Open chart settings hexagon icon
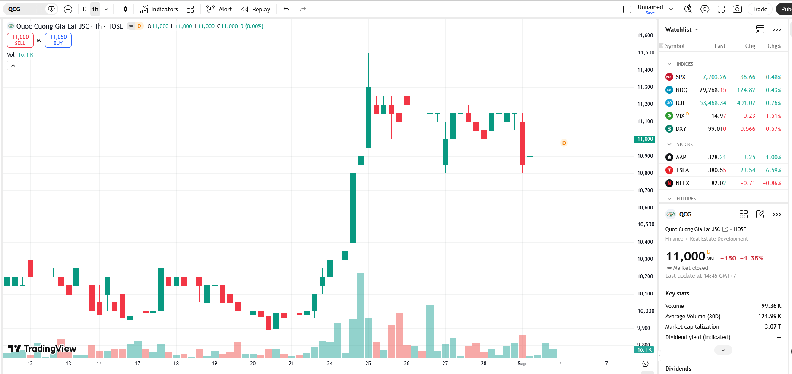The width and height of the screenshot is (792, 374). click(705, 9)
